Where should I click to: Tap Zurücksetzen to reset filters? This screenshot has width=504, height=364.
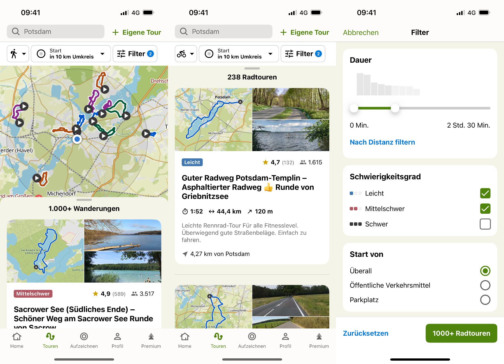point(366,333)
